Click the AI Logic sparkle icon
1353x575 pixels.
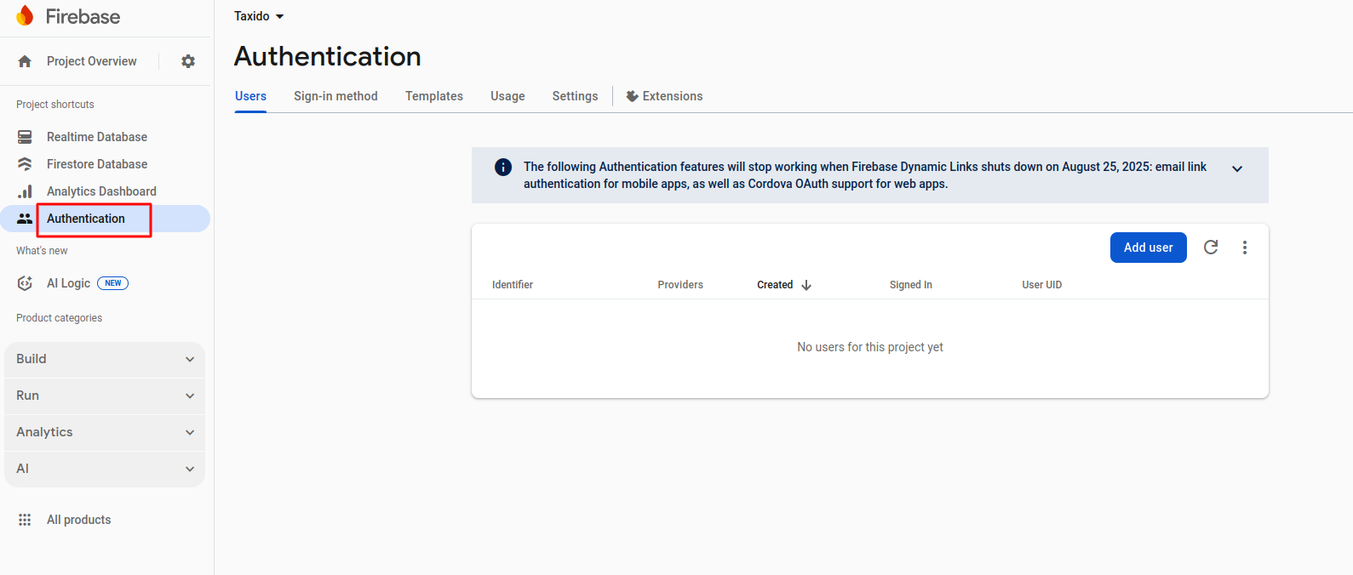(25, 283)
